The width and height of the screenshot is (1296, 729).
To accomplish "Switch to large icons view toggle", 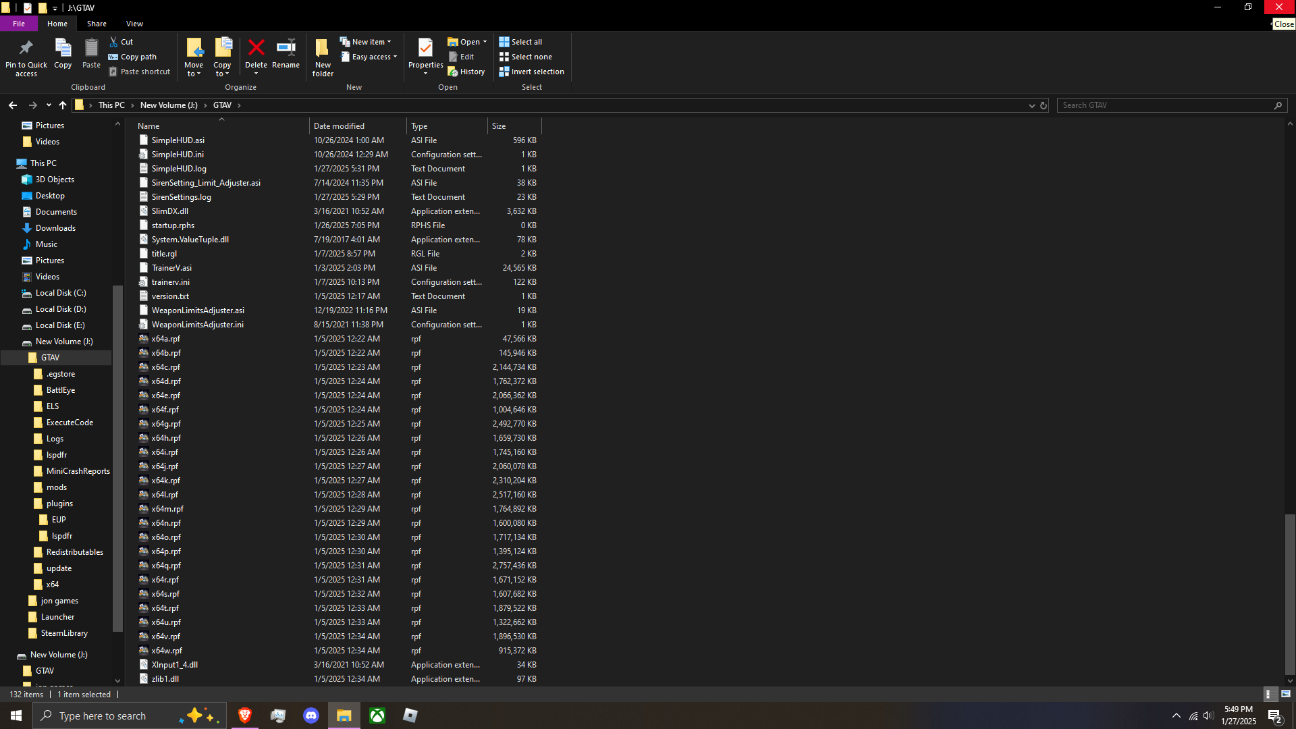I will coord(1286,694).
